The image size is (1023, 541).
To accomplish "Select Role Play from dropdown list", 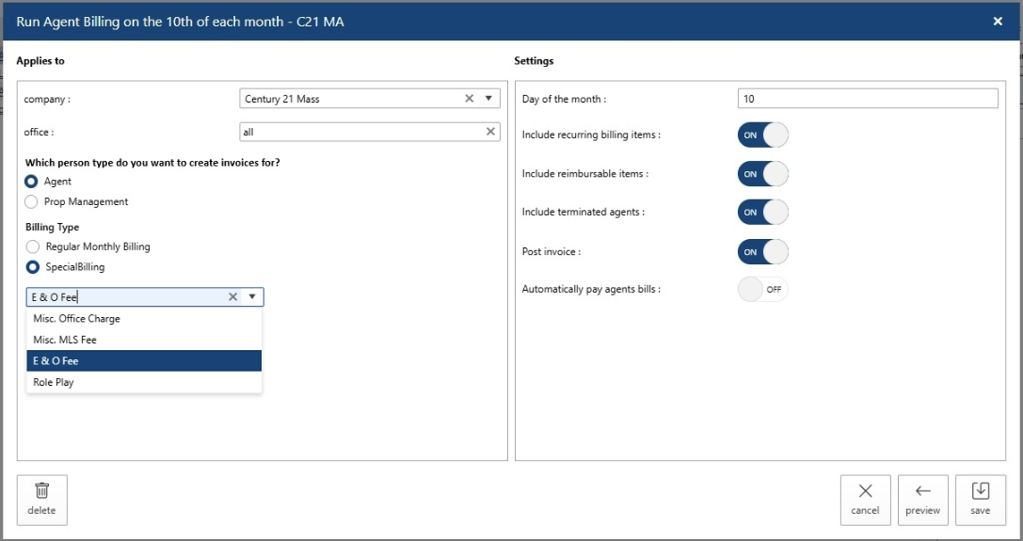I will click(x=54, y=383).
